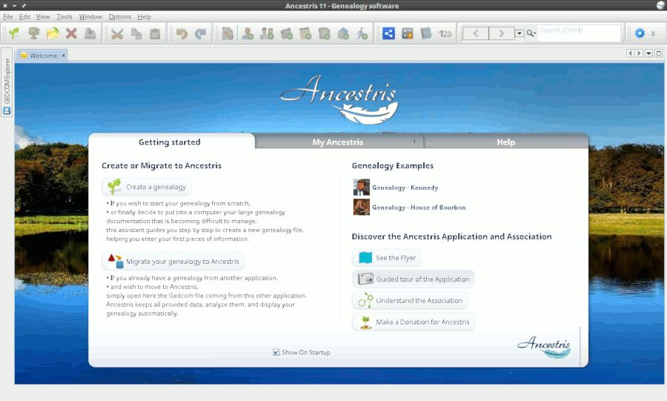The width and height of the screenshot is (667, 401).
Task: Click the green sprout Create genealogy toolbar icon
Action: click(x=15, y=33)
